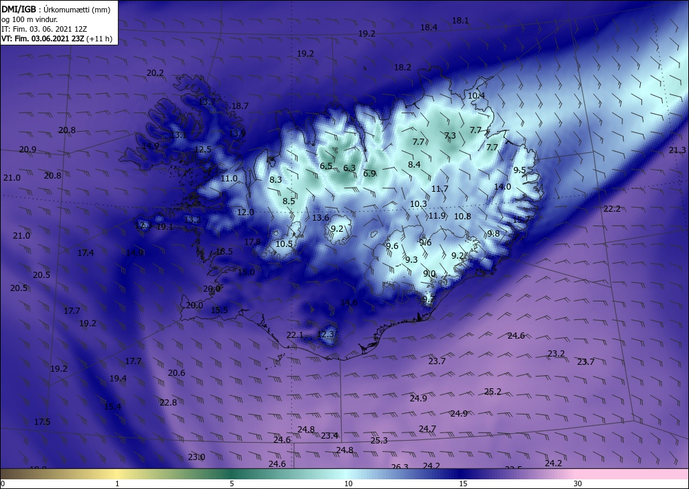Click the map value '15.7'
Viewport: 689px width, 489px height.
point(521,219)
